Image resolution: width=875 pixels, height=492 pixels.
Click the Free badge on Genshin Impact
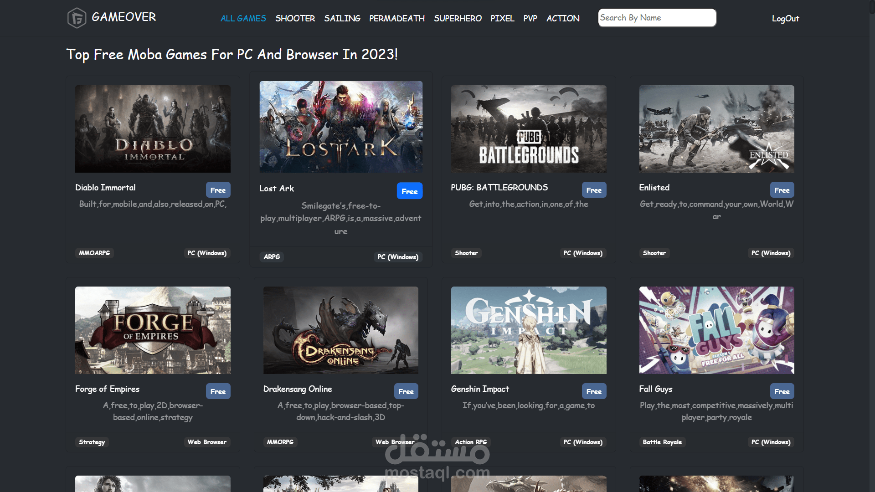point(594,391)
